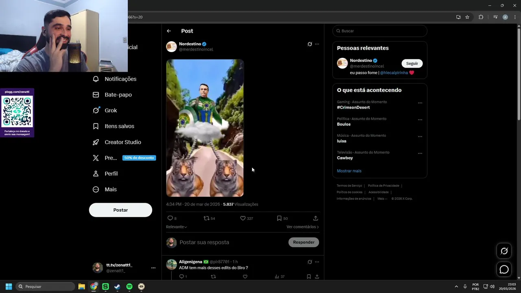Image resolution: width=521 pixels, height=293 pixels.
Task: Open luisa trending topic
Action: coord(341,141)
